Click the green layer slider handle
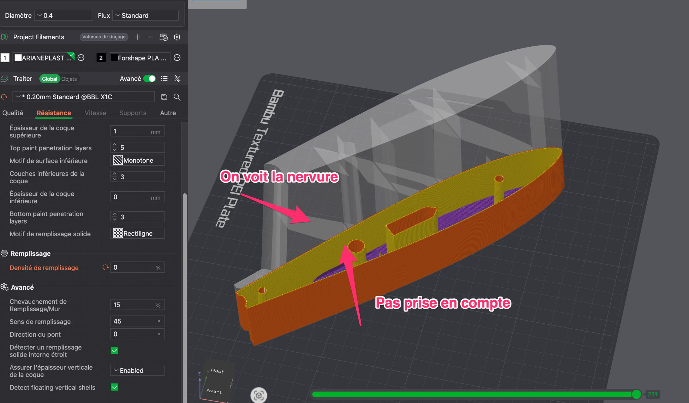This screenshot has height=403, width=689. [x=636, y=394]
